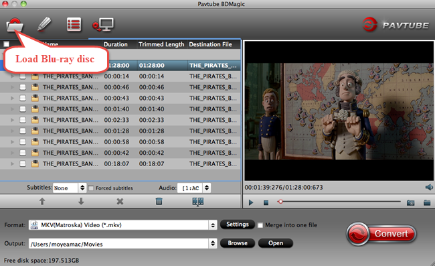The height and width of the screenshot is (266, 435).
Task: Click the Duration column header
Action: click(116, 44)
